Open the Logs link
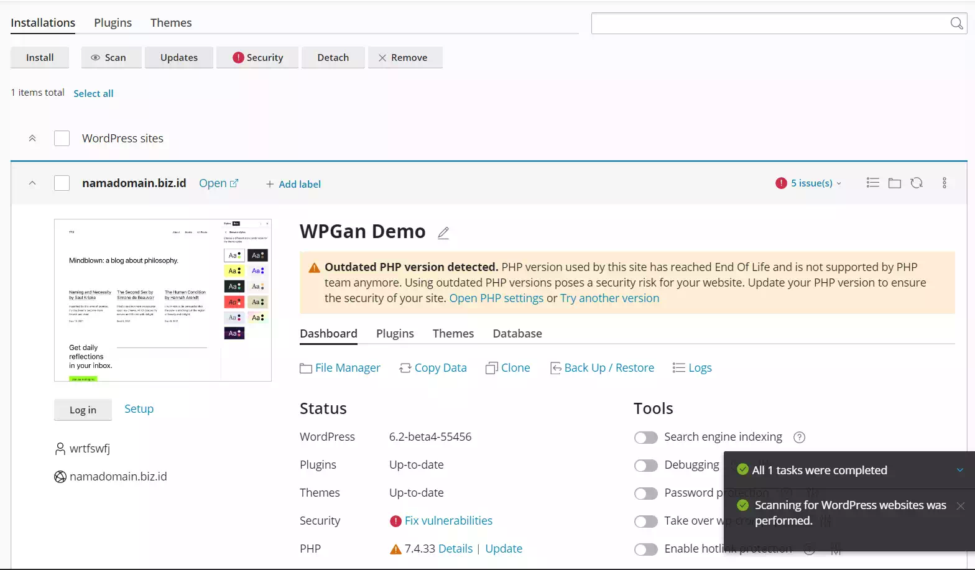The width and height of the screenshot is (975, 570). (x=692, y=368)
